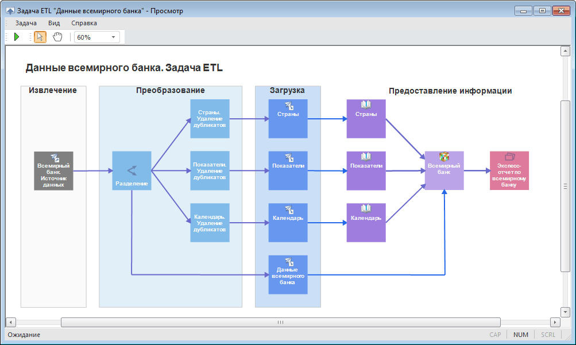Click the vertical scrollbar thumb
The height and width of the screenshot is (345, 576).
(565, 186)
